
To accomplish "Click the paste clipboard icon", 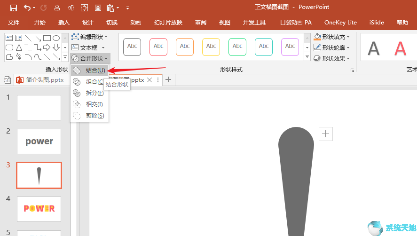I will pyautogui.click(x=110, y=8).
